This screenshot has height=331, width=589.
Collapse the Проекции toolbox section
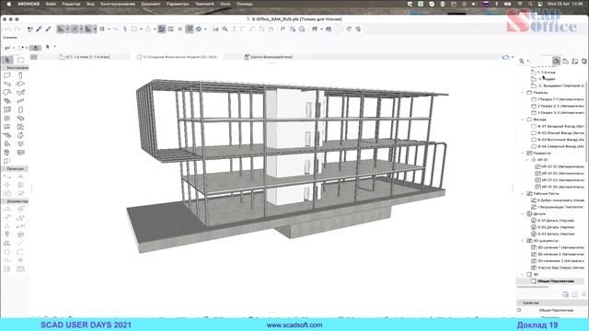coord(15,169)
